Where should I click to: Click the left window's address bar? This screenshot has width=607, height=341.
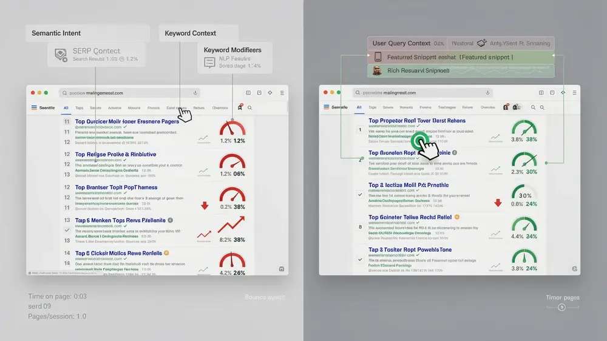coord(131,93)
